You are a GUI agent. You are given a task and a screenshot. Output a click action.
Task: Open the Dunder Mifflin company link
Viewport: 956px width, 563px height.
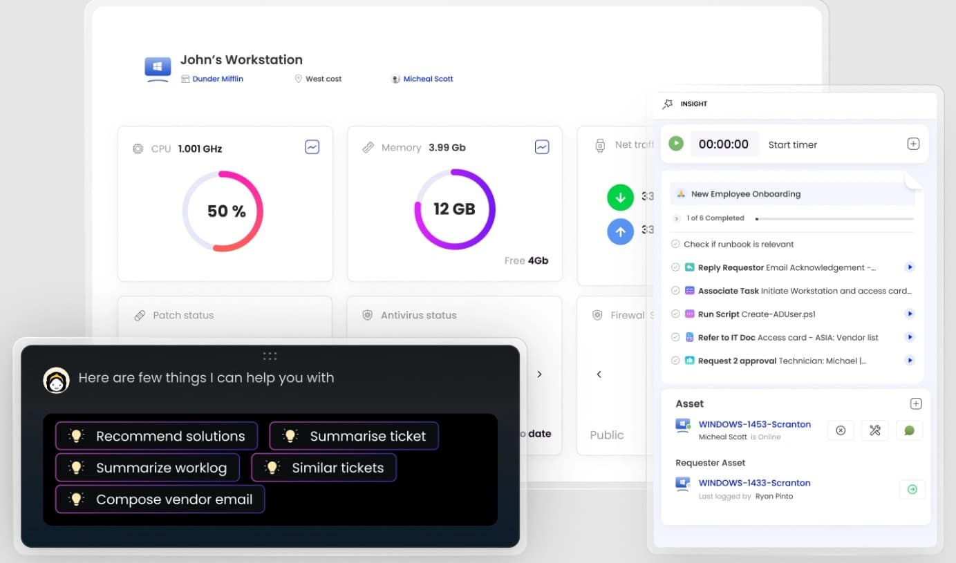(x=217, y=79)
